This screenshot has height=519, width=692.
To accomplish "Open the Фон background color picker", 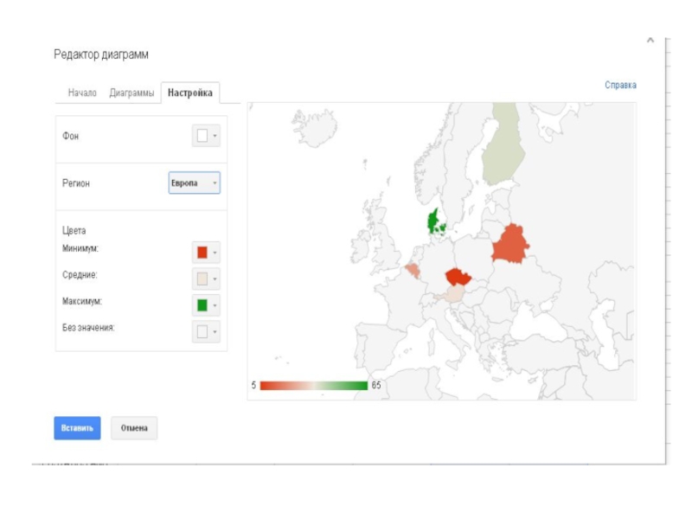I will [206, 137].
